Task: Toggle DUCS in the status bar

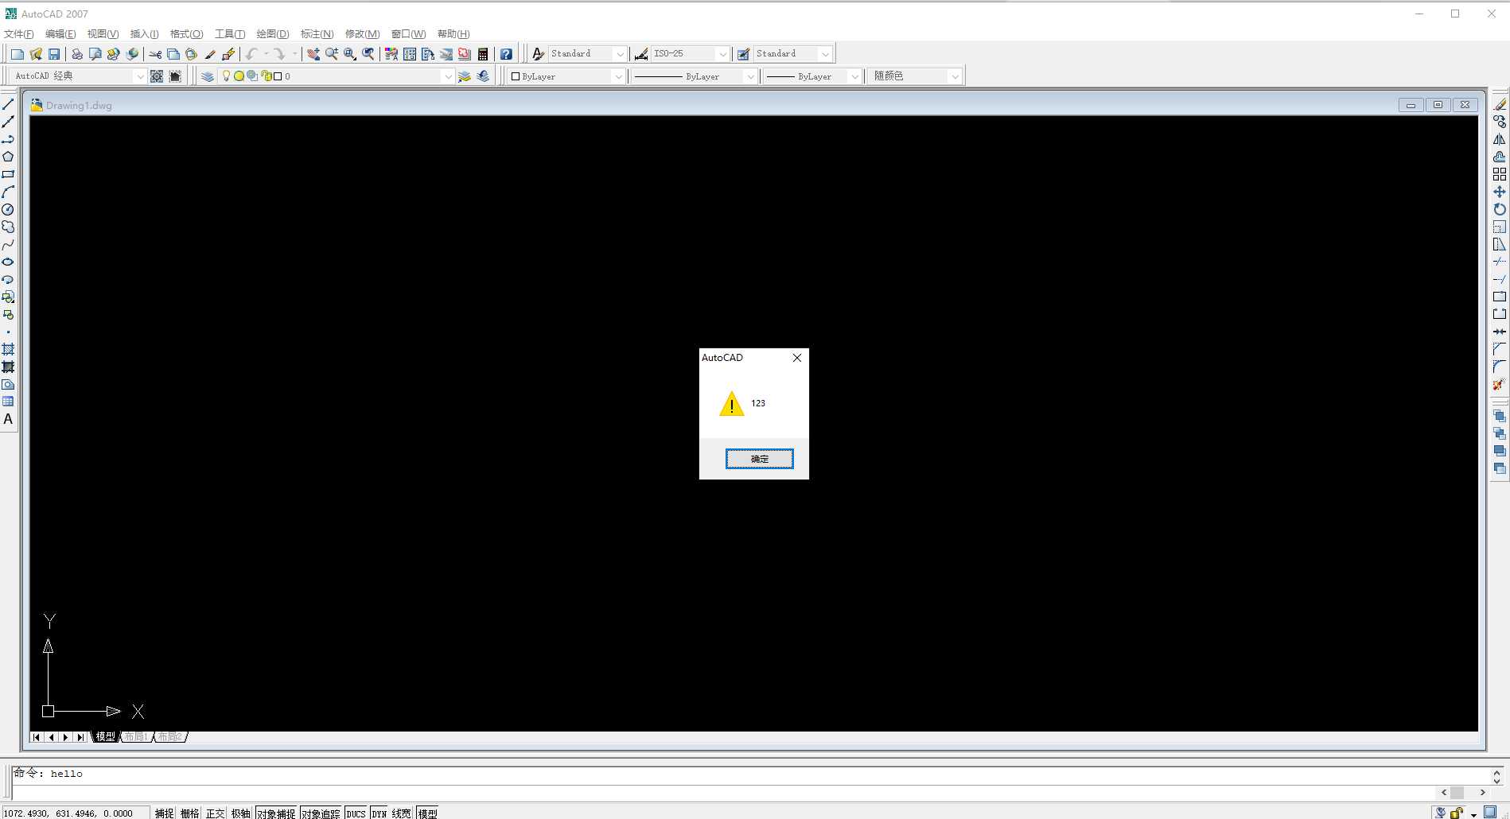Action: tap(356, 813)
